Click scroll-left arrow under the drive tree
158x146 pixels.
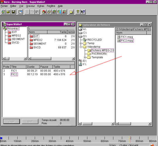click(80, 123)
